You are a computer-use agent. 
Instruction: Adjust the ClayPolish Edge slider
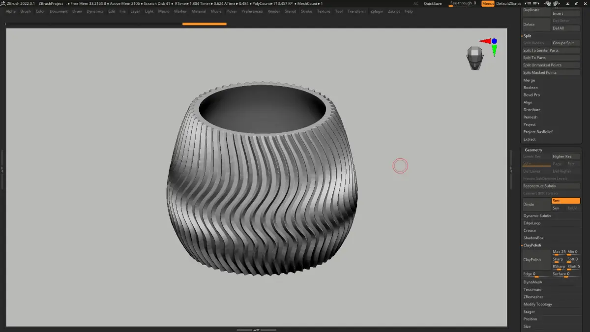point(536,274)
